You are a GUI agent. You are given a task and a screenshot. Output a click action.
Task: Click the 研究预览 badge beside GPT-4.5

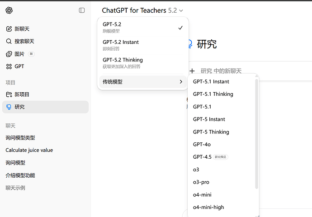(221, 157)
